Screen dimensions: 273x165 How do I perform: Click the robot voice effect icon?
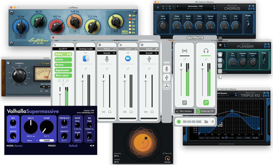(220, 54)
